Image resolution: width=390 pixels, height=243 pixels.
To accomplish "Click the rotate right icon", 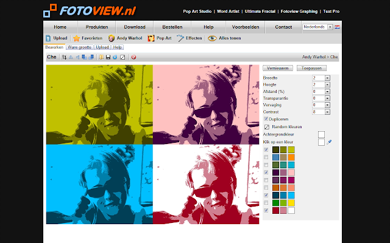I will [x=91, y=57].
